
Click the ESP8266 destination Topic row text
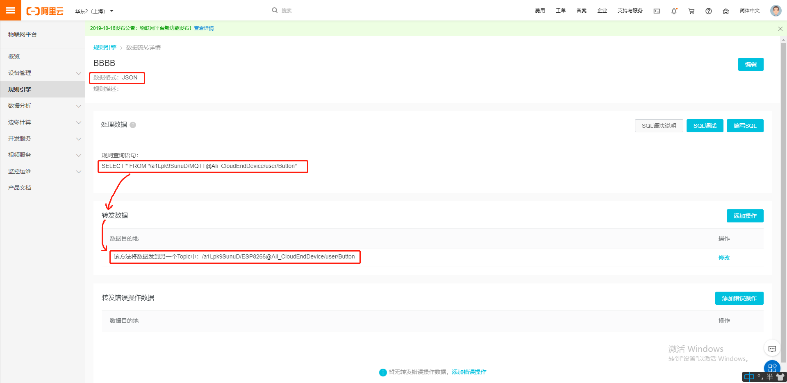point(234,256)
